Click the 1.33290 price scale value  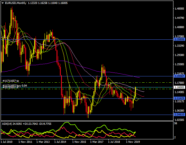click(x=179, y=46)
